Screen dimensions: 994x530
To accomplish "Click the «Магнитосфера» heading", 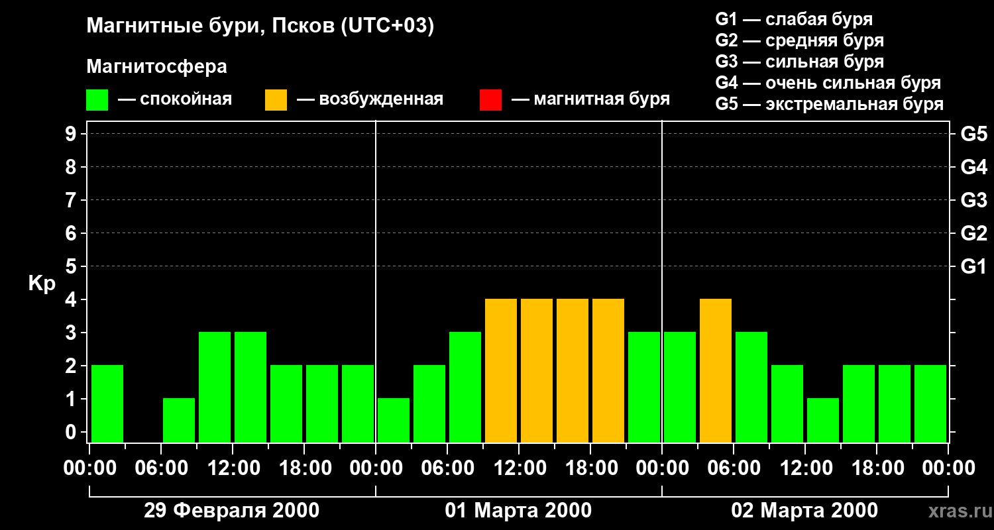I will pyautogui.click(x=156, y=67).
